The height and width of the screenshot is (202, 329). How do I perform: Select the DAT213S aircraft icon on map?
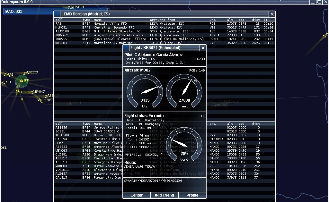click(17, 92)
